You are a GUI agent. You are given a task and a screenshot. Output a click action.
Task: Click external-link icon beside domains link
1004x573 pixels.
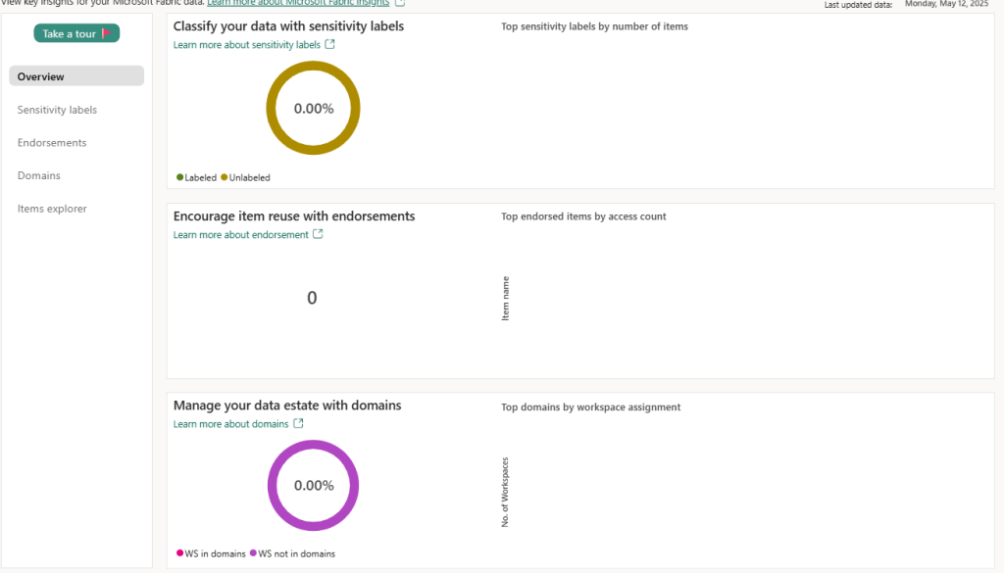click(299, 423)
